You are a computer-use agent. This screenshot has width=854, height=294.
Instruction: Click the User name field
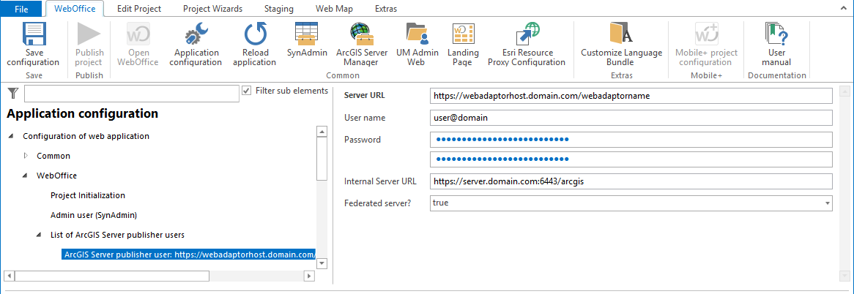[631, 118]
